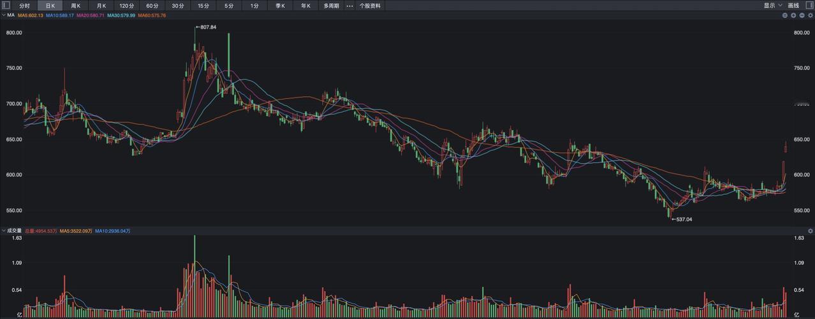Click the MA5:602.13 value
Screen dimensions: 815x319
30,15
